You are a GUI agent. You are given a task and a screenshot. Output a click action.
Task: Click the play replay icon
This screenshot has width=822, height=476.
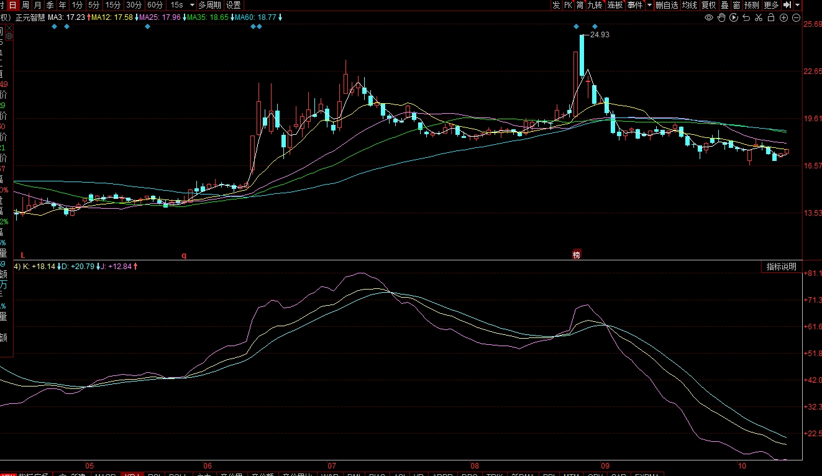pyautogui.click(x=734, y=17)
